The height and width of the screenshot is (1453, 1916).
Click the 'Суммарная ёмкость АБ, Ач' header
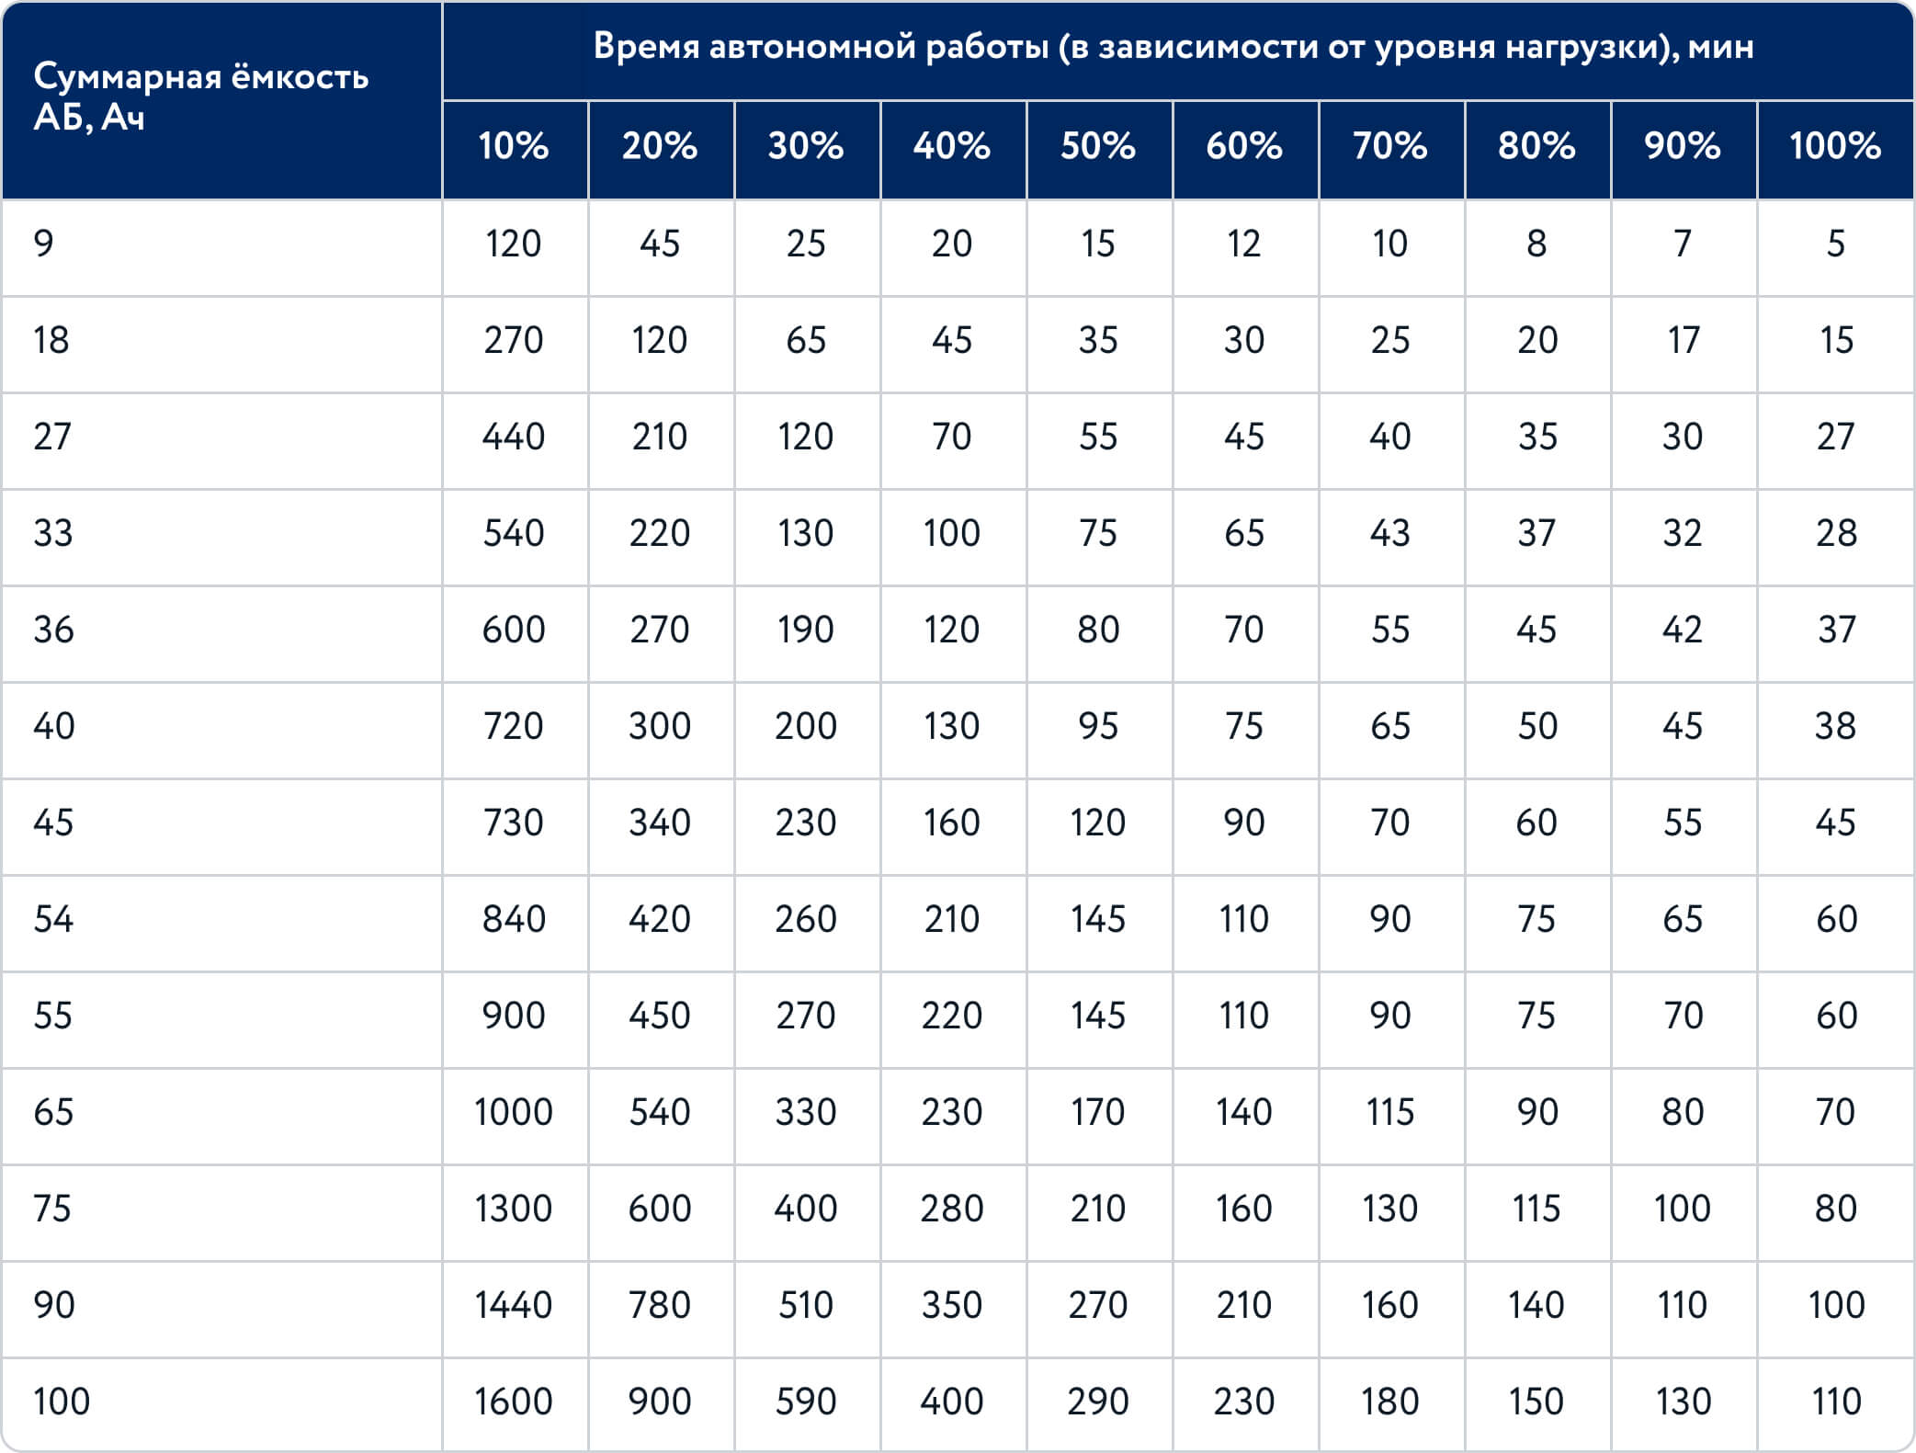201,97
